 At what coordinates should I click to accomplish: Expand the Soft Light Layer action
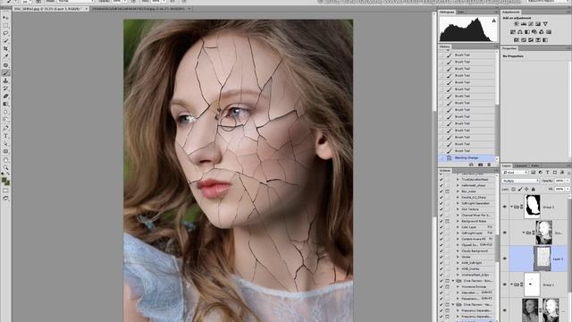pos(458,233)
